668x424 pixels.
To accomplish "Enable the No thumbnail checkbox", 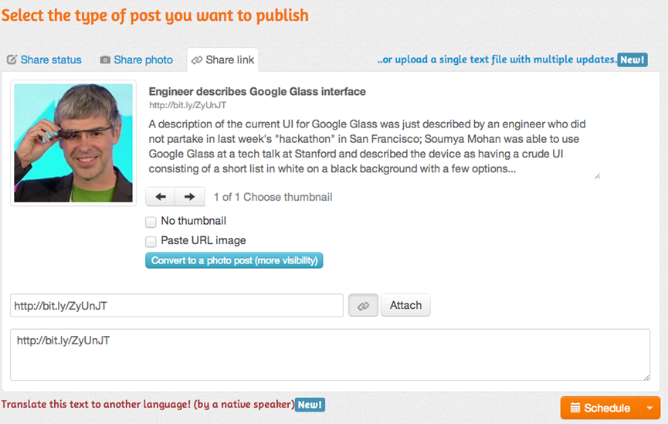I will coord(151,222).
